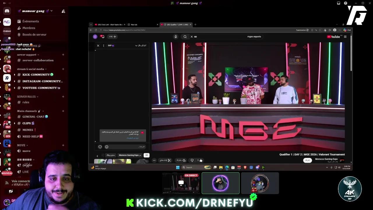Add a channel to server support category
The width and height of the screenshot is (373, 210).
(x=63, y=55)
